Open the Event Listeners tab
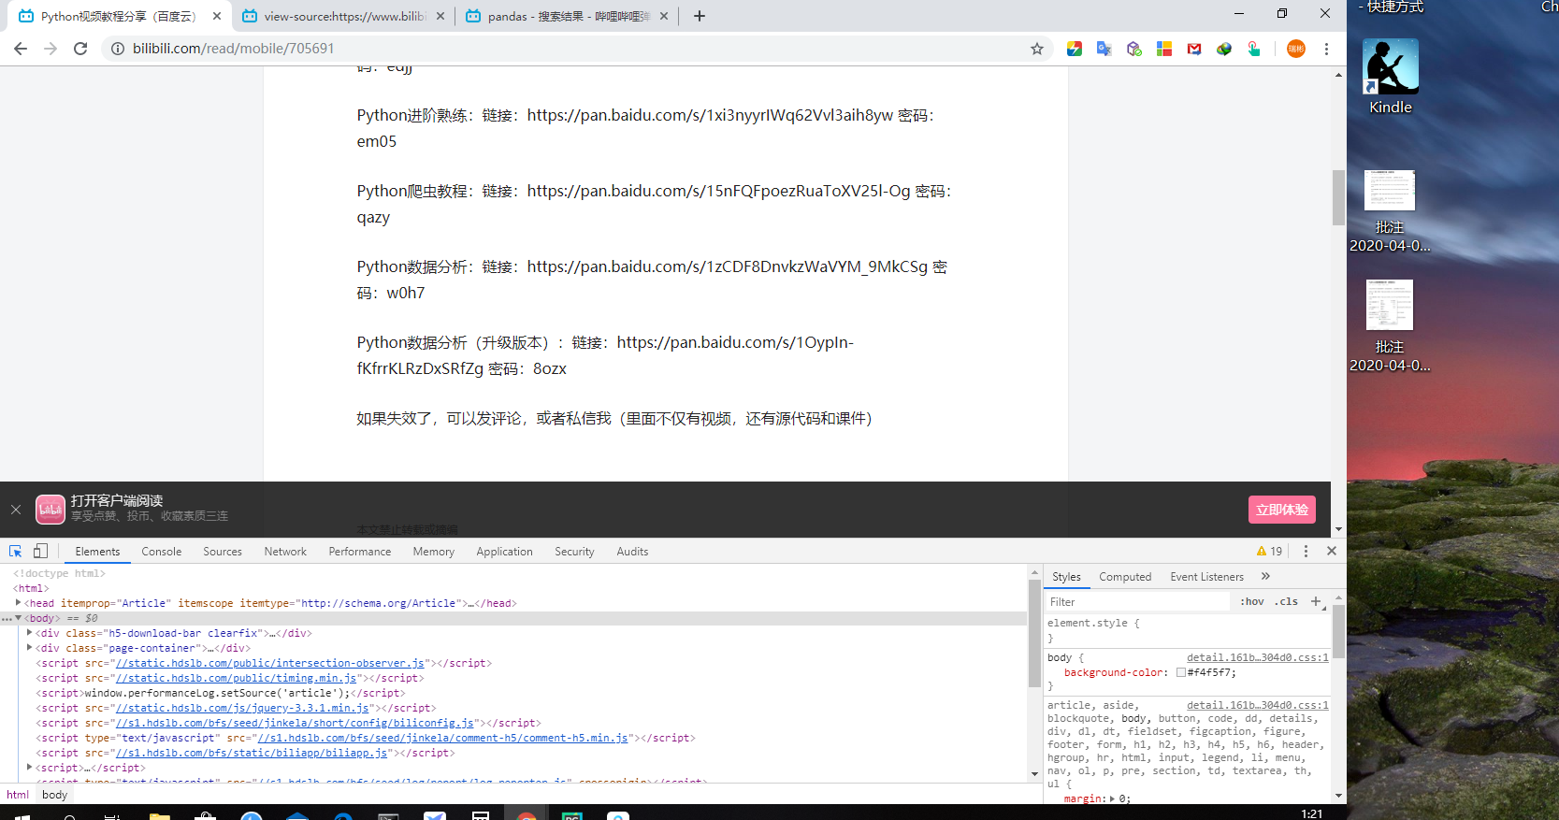Viewport: 1559px width, 820px height. coord(1206,577)
